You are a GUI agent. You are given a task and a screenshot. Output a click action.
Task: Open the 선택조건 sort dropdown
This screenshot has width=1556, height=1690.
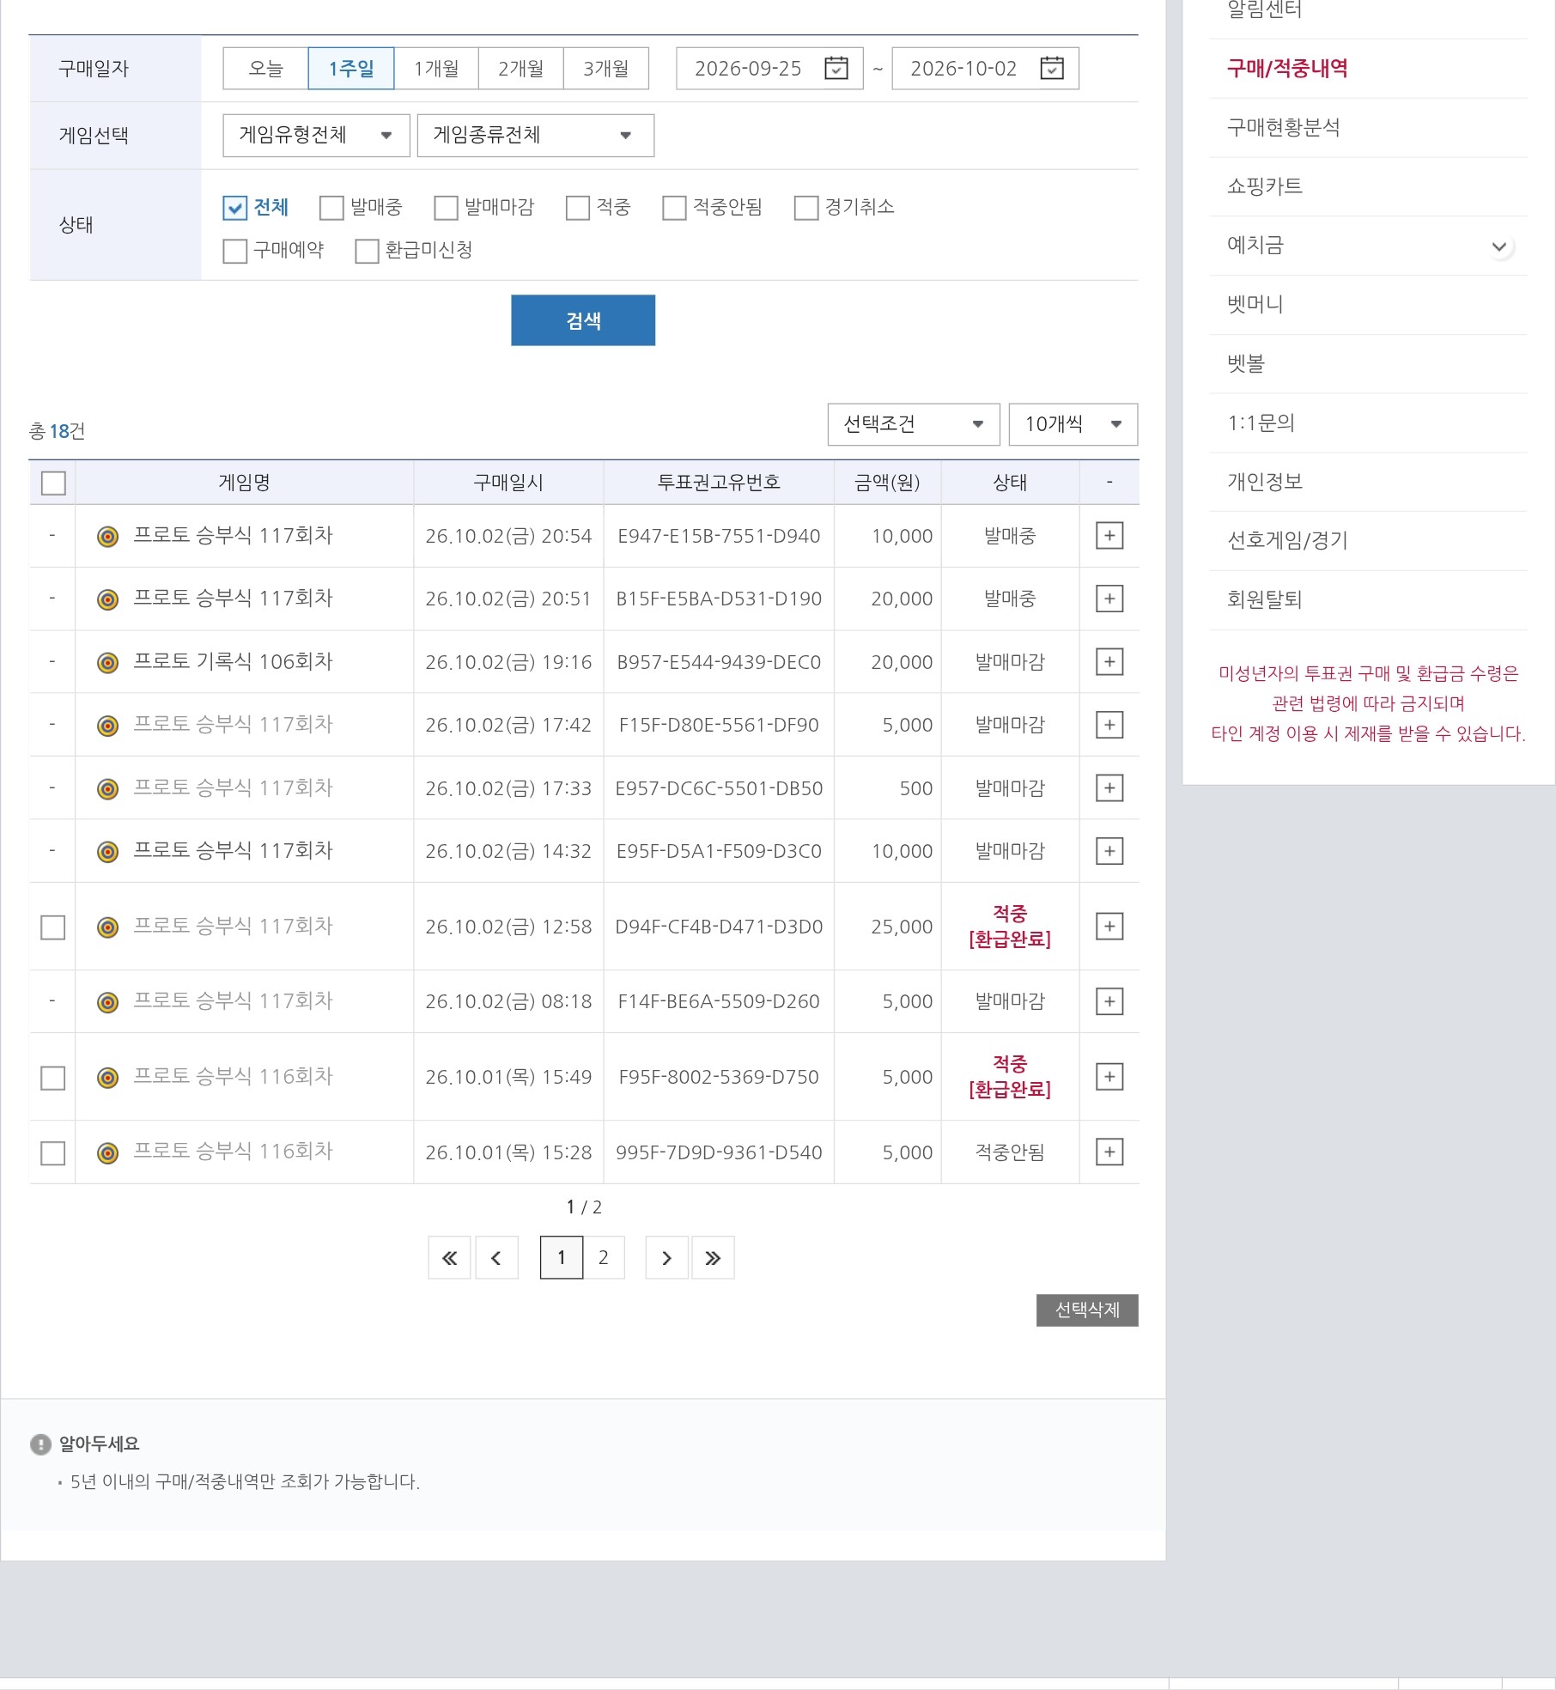tap(914, 424)
